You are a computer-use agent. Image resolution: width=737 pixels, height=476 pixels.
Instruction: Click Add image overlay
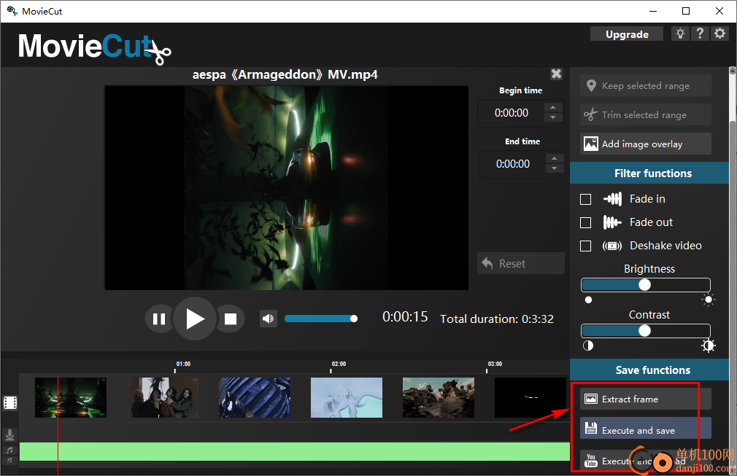pos(645,144)
